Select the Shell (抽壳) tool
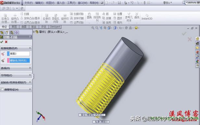200x125 pixels. (x=106, y=23)
